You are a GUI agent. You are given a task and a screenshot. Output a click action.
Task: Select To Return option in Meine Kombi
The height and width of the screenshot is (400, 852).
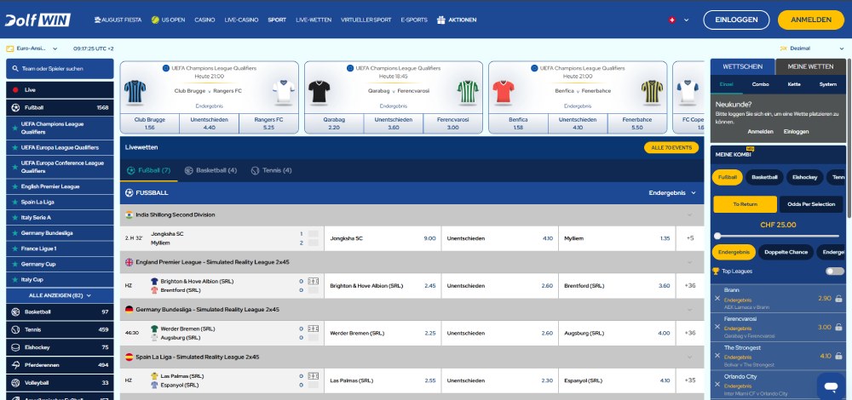pyautogui.click(x=744, y=204)
